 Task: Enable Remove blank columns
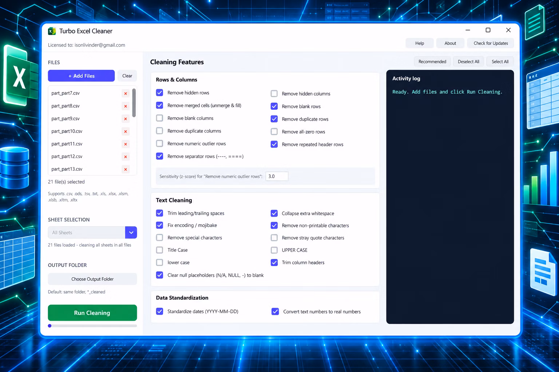(x=159, y=118)
